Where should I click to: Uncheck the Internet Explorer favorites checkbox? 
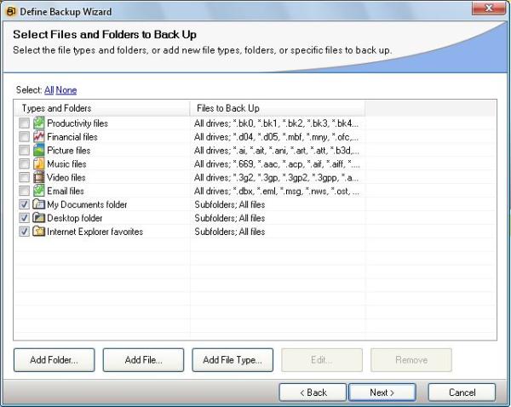tap(24, 232)
